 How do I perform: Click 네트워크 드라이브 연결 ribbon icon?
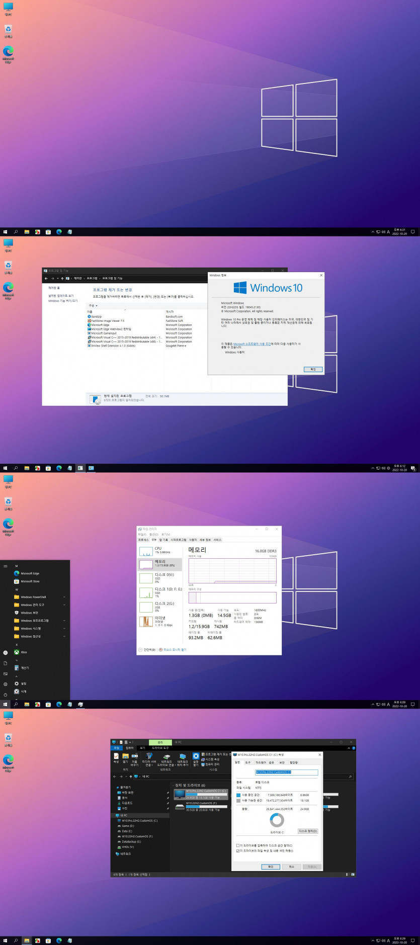coord(166,759)
